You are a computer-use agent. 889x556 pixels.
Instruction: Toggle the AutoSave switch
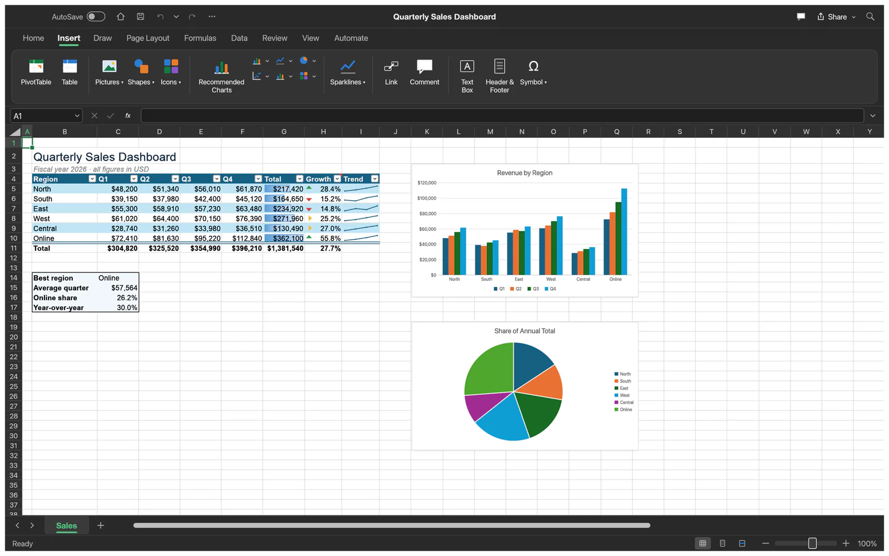point(96,17)
